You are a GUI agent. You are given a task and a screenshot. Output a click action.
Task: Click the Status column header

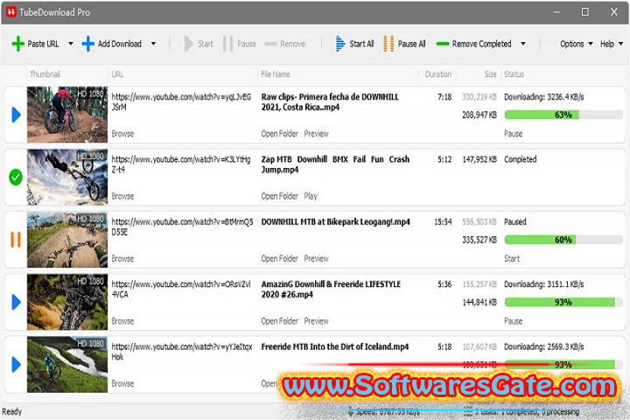[514, 74]
